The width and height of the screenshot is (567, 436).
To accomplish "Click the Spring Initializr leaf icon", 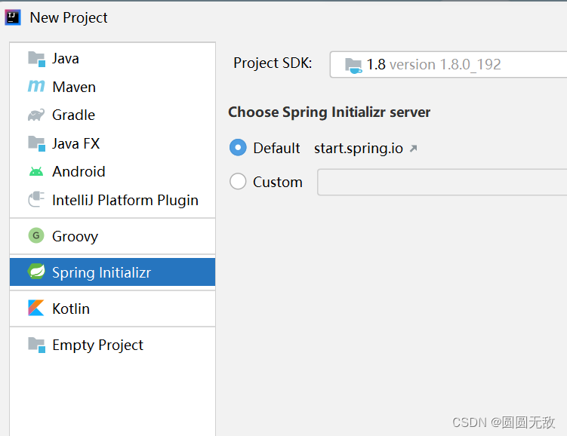I will pos(36,272).
